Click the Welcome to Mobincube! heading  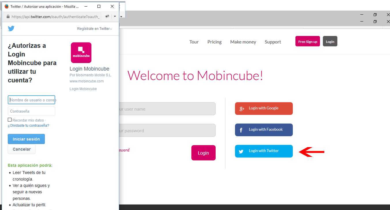[195, 76]
